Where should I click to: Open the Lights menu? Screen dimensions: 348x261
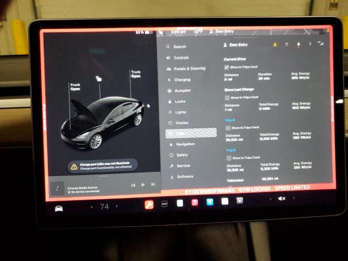tap(177, 112)
